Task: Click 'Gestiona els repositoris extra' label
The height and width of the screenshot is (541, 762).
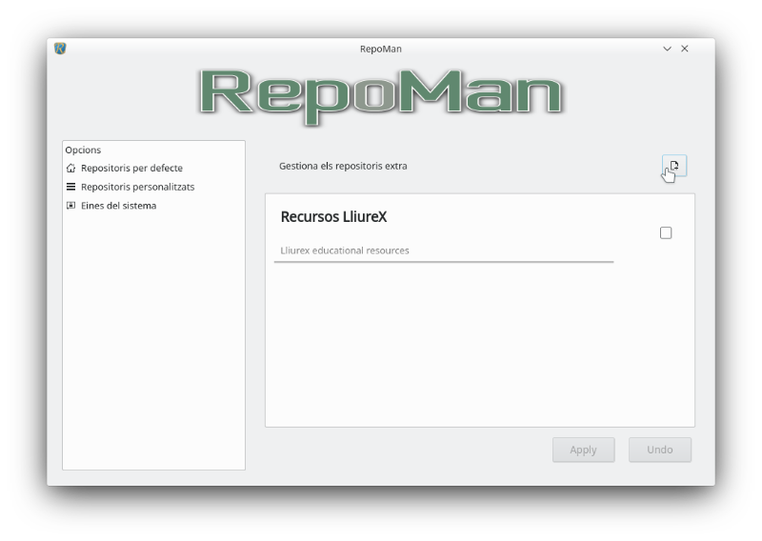Action: 343,166
